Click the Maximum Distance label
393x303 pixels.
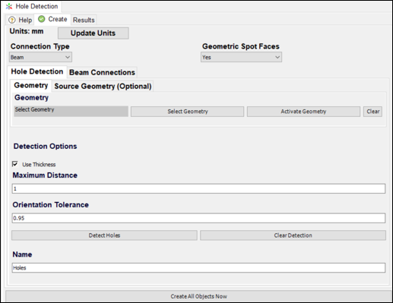(45, 175)
